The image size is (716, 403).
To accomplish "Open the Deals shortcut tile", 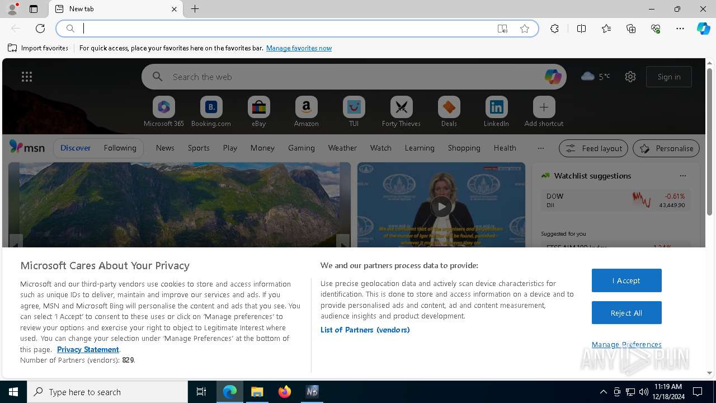I will point(449,112).
